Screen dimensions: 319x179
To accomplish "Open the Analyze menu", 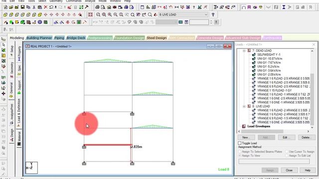I will [x=90, y=1].
